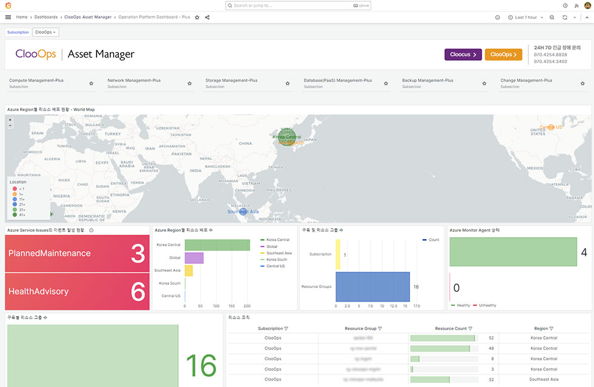Star Database(PaaS) Management-Plus dashboard
The image size is (594, 387).
pos(386,83)
